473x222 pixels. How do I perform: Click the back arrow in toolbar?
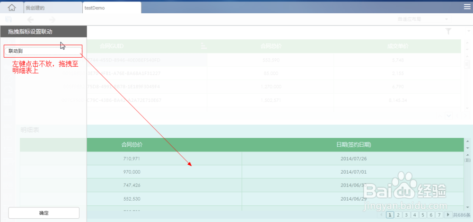click(30, 19)
